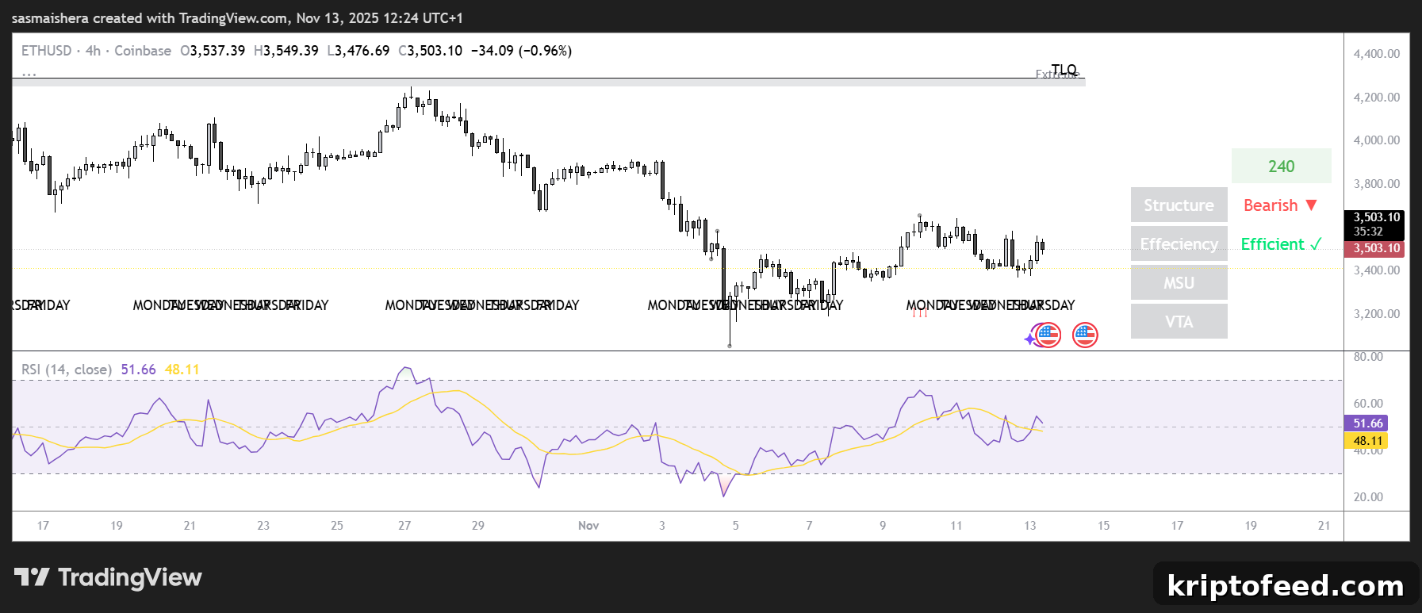Click the Structure table cell

pos(1179,205)
